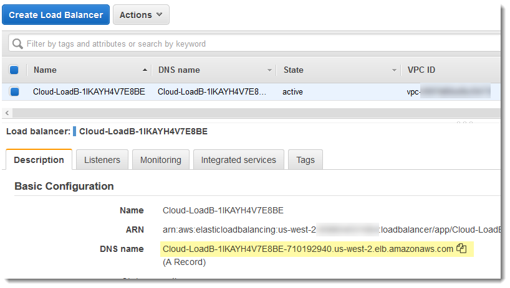
Task: Select the Cloud-LoadB-1IKAYH4V7E8BE name cell
Action: (x=89, y=92)
